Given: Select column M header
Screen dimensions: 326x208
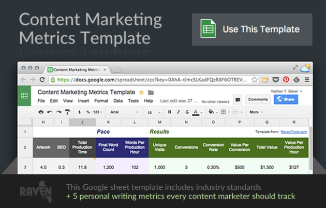Looking at the screenshot, I should pyautogui.click(x=160, y=122).
